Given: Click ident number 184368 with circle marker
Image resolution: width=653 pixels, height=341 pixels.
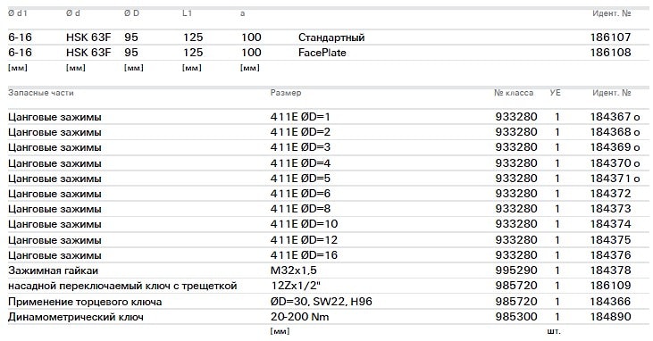Looking at the screenshot, I should click(x=610, y=132).
